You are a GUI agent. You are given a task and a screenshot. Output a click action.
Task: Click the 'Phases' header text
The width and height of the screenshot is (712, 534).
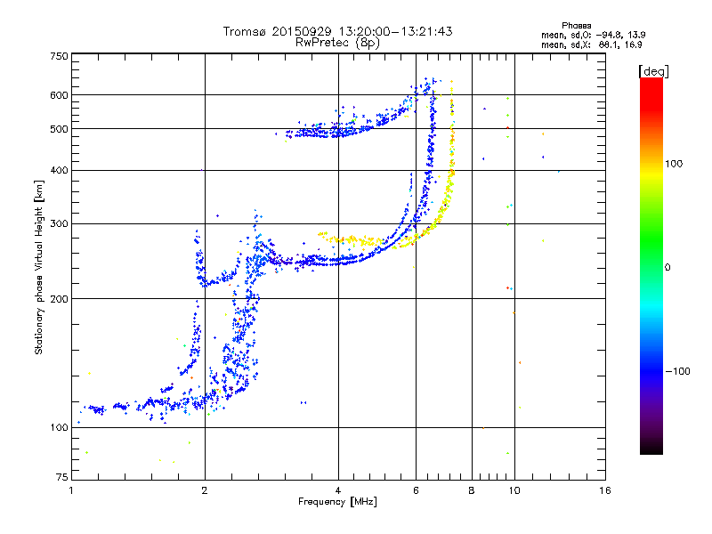click(576, 26)
